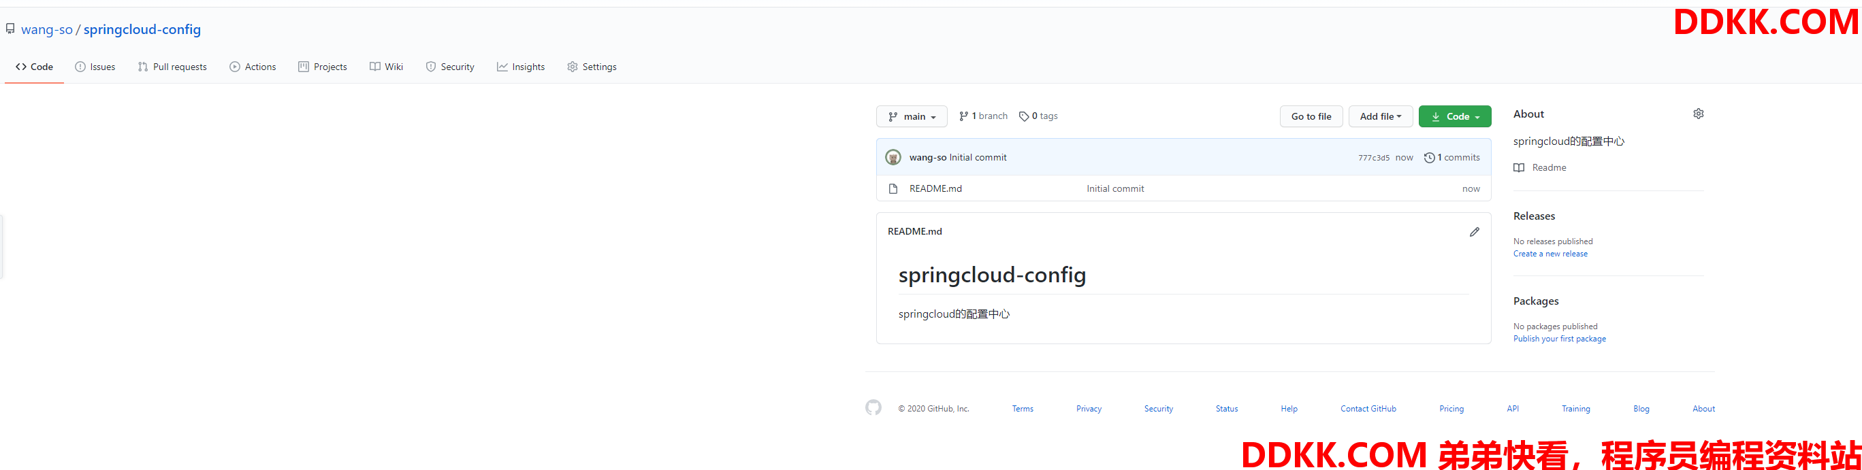Viewport: 1862px width, 470px height.
Task: View the Insights tab
Action: [521, 67]
